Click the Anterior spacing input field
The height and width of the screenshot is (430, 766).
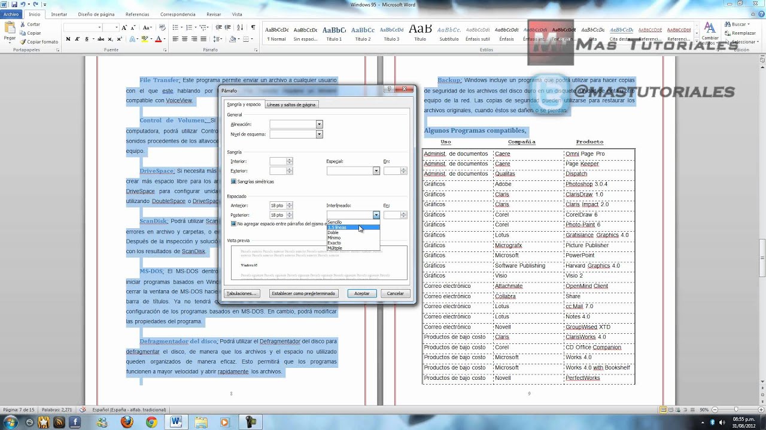[278, 205]
